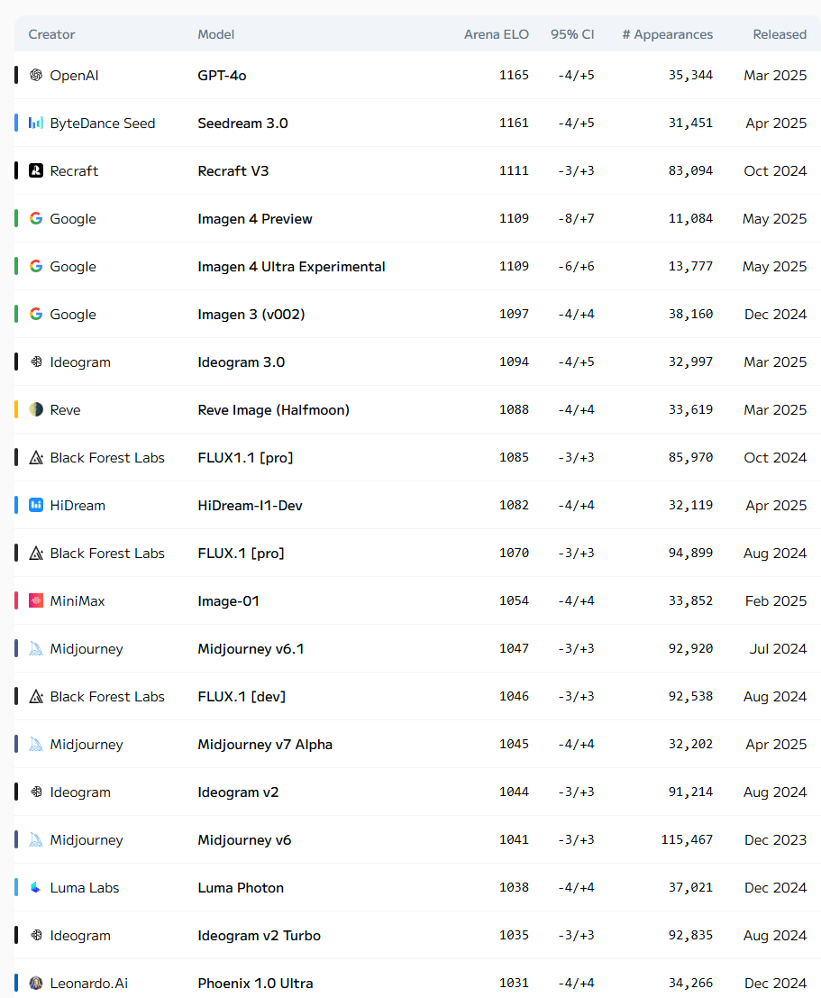The height and width of the screenshot is (998, 821).
Task: Click Black Forest Labs logo in FLUX.1 [pro] row
Action: 36,554
